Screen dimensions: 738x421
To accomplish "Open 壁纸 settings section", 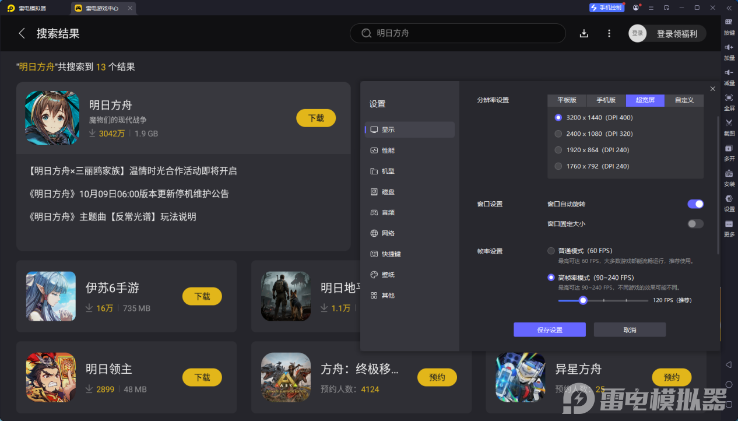I will [x=410, y=275].
